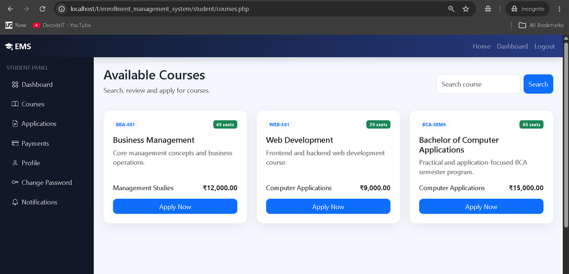569x274 pixels.
Task: Open the Notifications sidebar menu item
Action: [x=47, y=202]
